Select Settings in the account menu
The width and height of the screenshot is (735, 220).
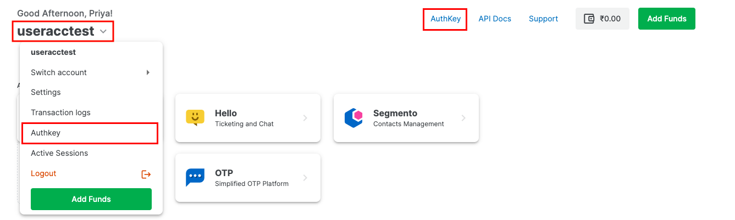[46, 92]
